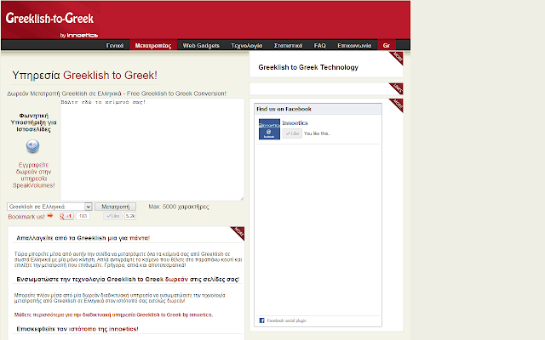Click the Απαλλαγείτε από τα Greeklish heading
Screen dimensions: 545x340
pos(83,238)
